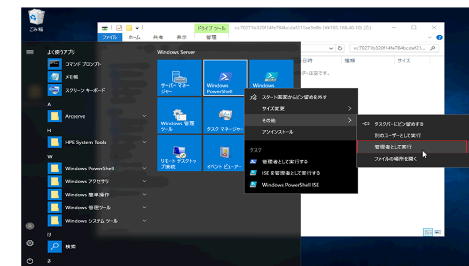This screenshot has height=266, width=469.
Task: Open the イベント ビューアー tile
Action: (x=224, y=153)
